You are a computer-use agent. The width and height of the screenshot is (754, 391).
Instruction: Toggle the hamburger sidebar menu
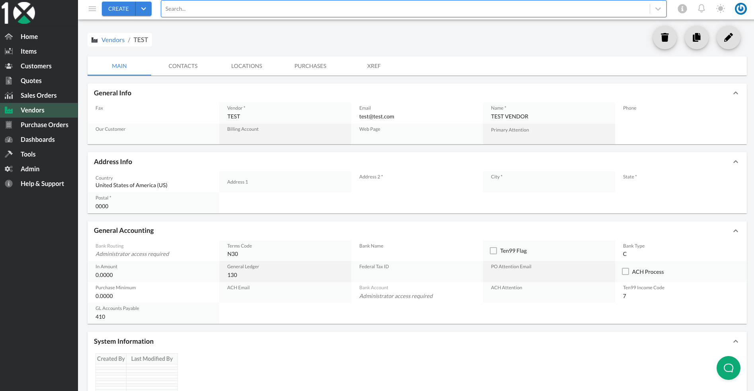pos(92,9)
